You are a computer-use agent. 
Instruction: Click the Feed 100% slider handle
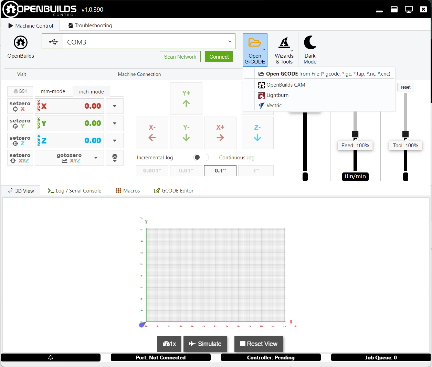355,134
